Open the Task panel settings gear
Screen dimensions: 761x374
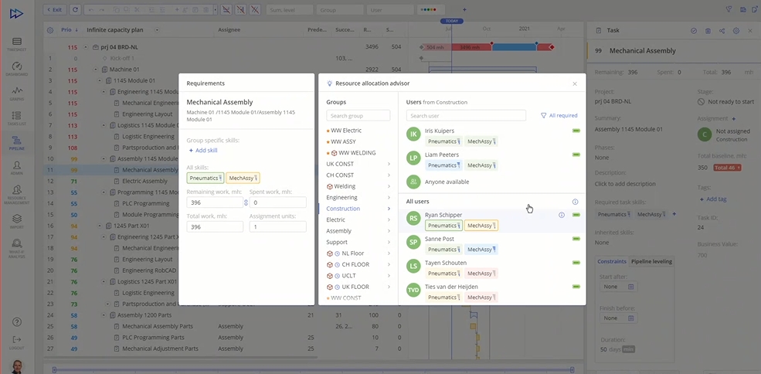736,31
